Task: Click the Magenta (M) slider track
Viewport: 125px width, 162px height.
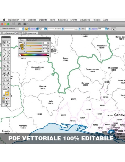Action: (x=34, y=46)
